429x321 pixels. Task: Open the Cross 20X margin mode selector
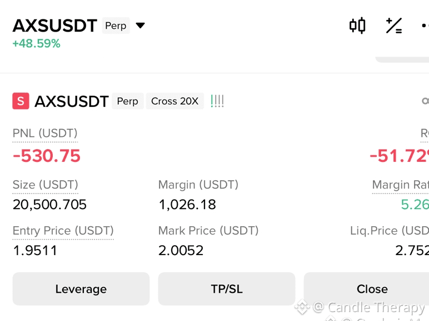pos(175,101)
